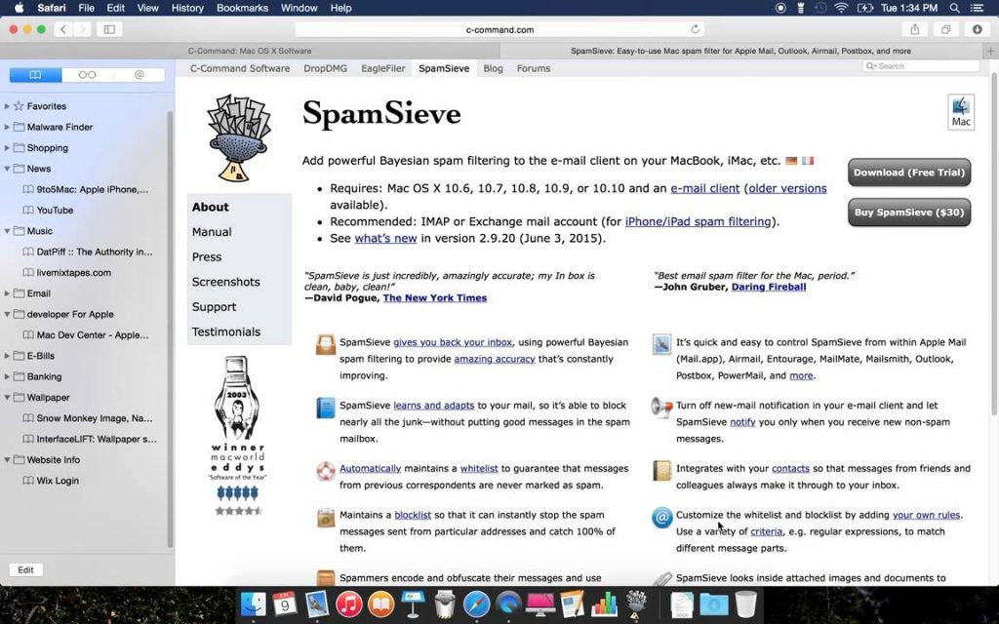Select the German flag language icon
Screen dimensions: 999x624
coord(791,161)
